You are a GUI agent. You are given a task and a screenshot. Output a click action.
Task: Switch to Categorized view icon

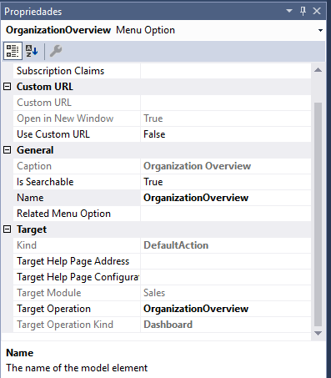click(13, 51)
